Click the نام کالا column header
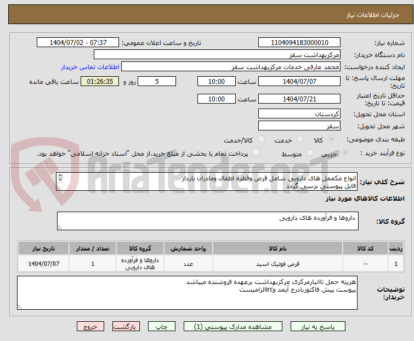The width and height of the screenshot is (414, 341). coord(278,248)
